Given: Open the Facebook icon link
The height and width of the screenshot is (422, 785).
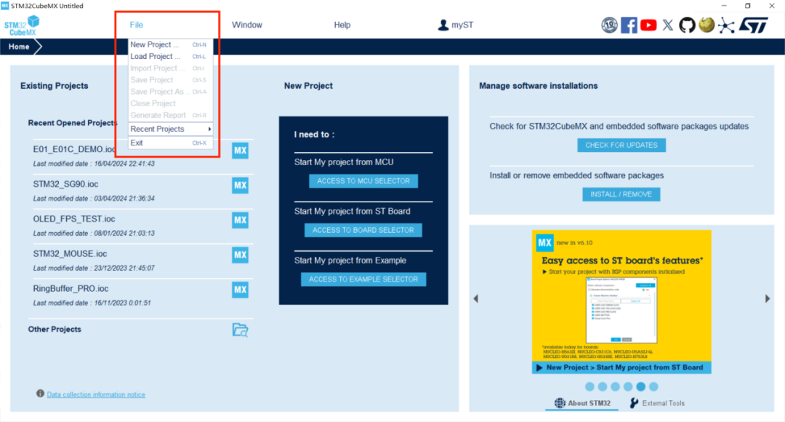Looking at the screenshot, I should click(x=629, y=25).
